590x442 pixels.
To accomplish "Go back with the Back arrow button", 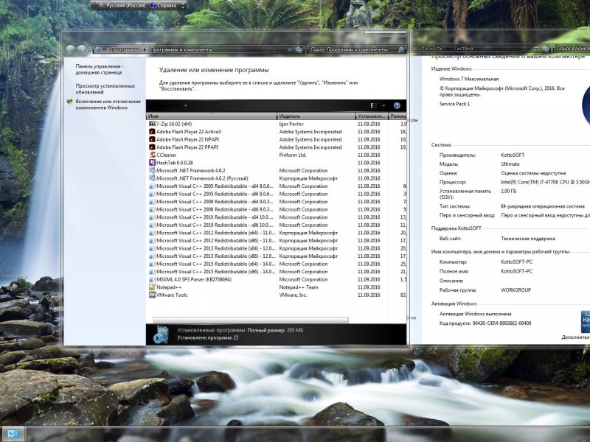I will [70, 49].
